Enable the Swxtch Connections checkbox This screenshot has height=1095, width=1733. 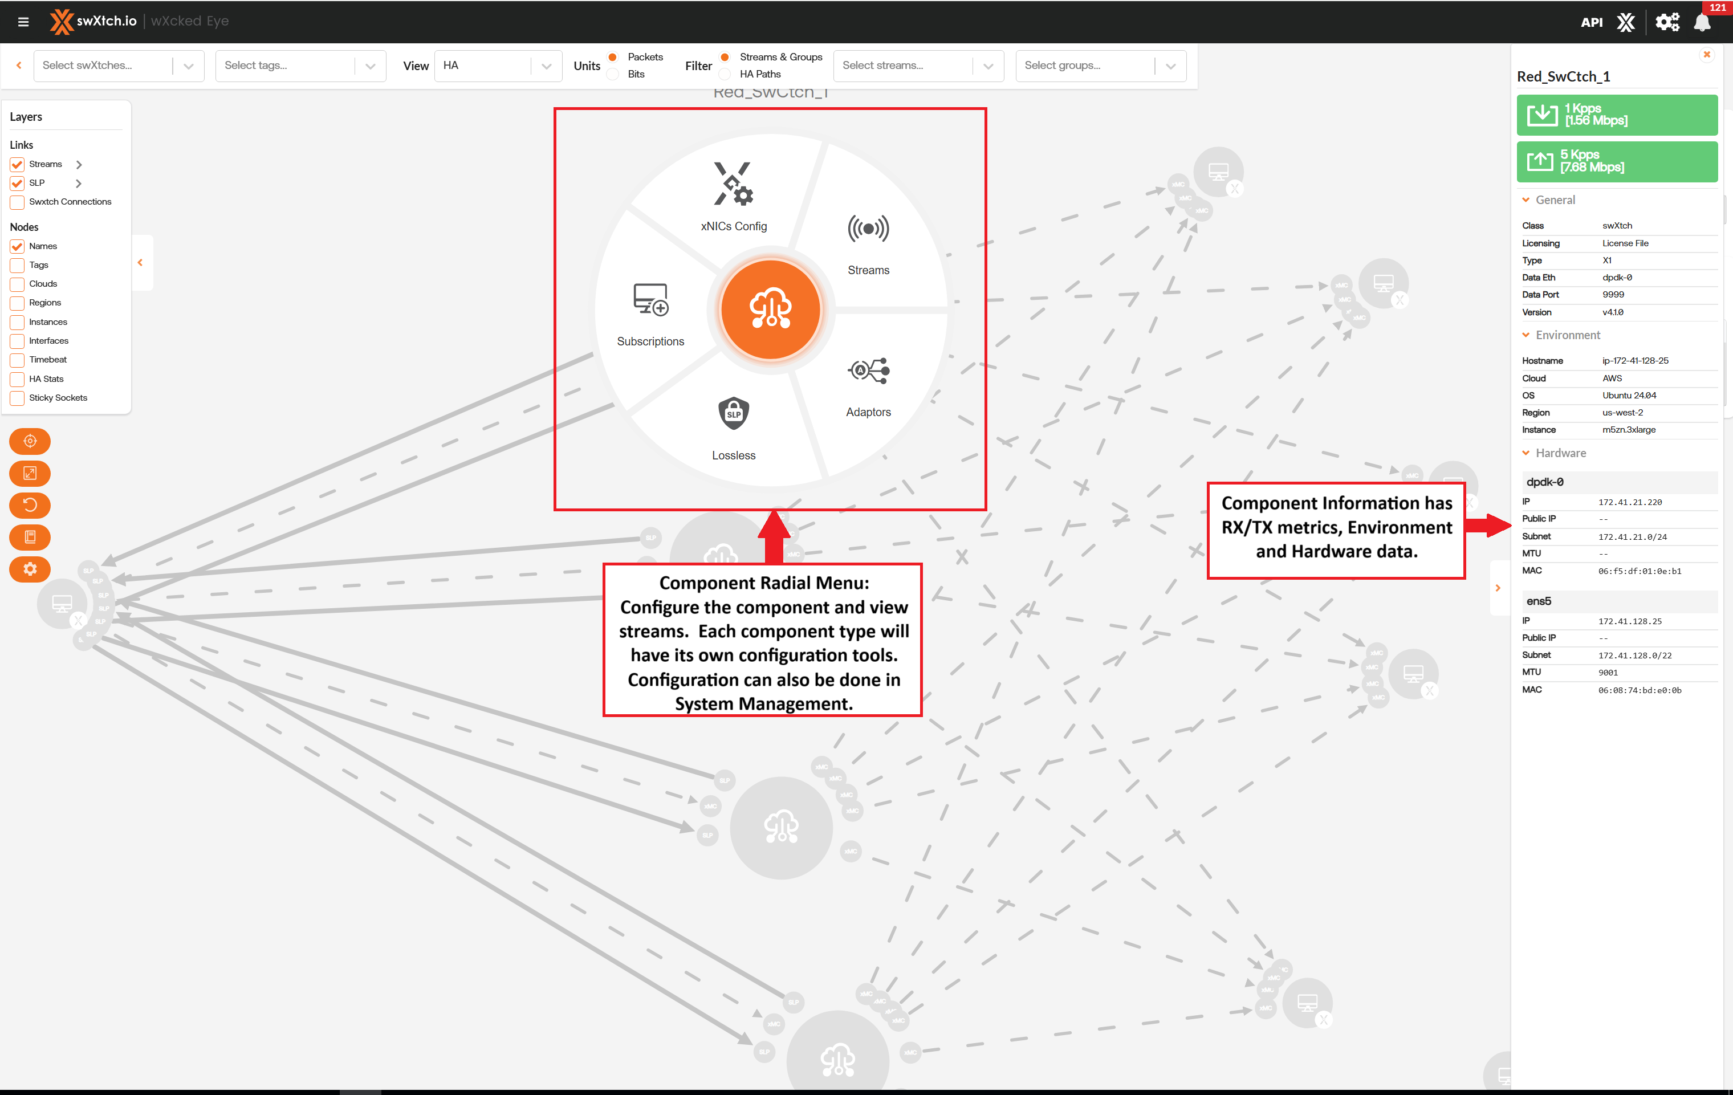(17, 202)
